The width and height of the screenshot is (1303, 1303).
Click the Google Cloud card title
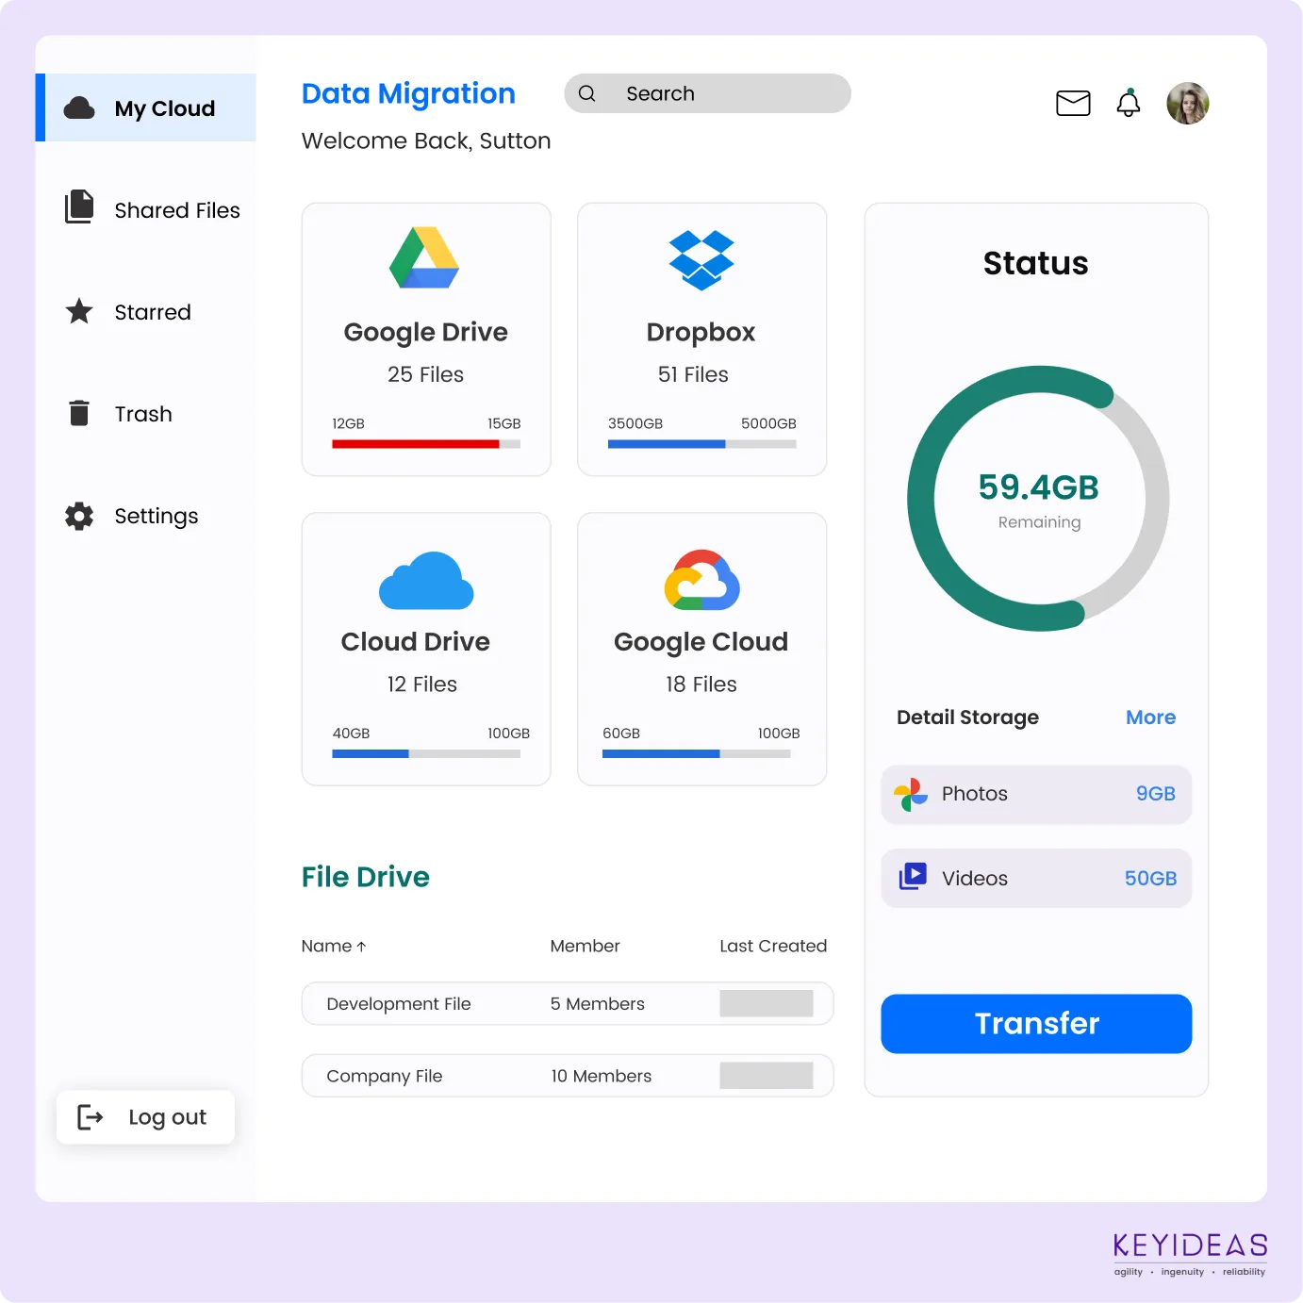701,642
